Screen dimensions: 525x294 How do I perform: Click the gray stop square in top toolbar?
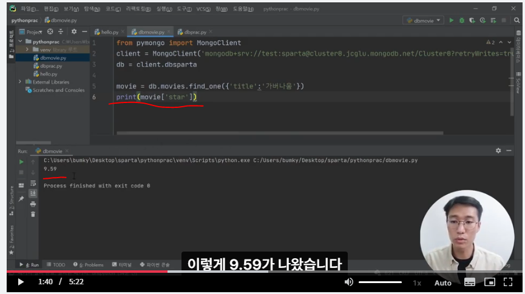[x=504, y=21]
